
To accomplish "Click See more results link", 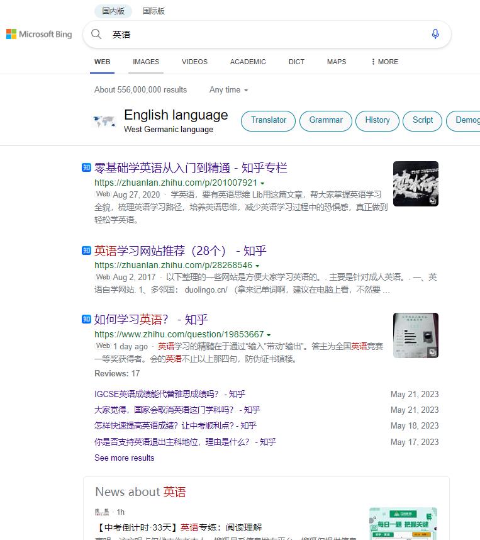I will point(125,458).
